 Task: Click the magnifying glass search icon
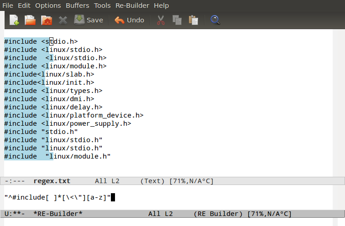click(215, 20)
